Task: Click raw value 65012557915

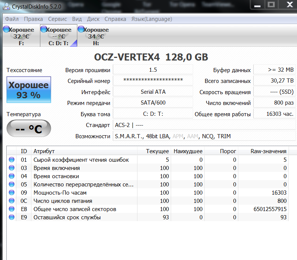Action: pyautogui.click(x=270, y=209)
